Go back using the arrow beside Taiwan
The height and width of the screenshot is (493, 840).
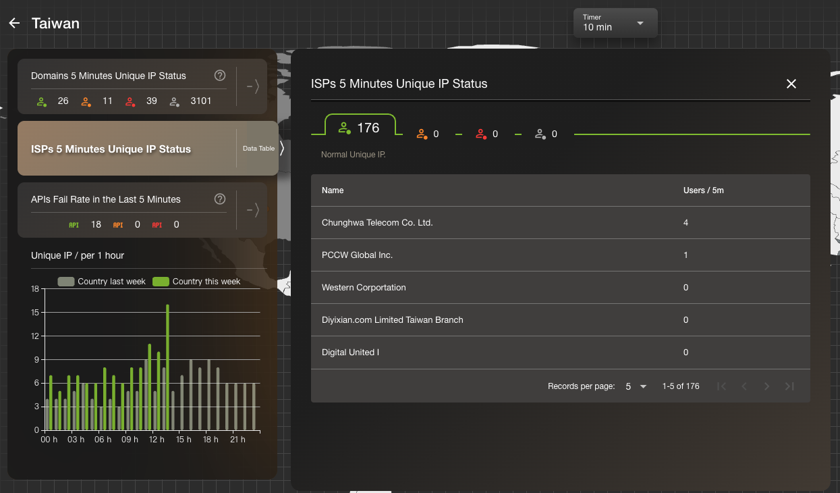(x=14, y=24)
